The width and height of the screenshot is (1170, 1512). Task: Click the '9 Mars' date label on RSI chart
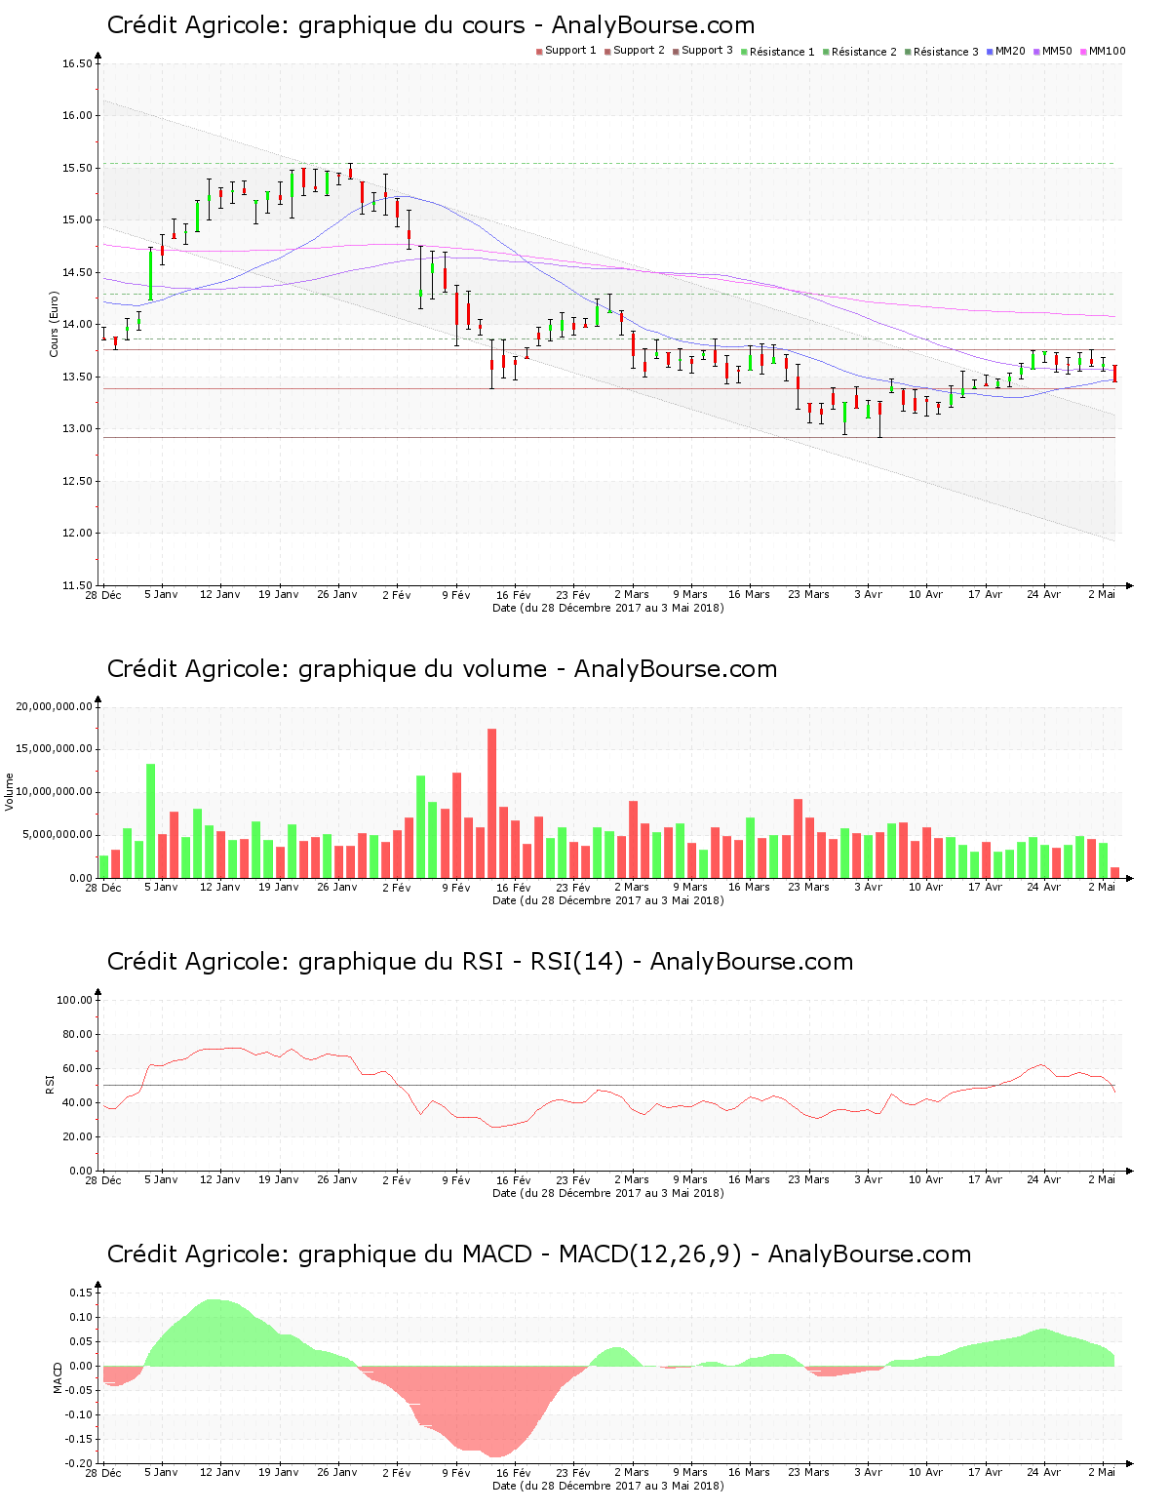point(690,1180)
